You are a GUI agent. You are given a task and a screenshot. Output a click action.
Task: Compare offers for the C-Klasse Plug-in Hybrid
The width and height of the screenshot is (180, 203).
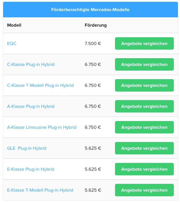144,64
